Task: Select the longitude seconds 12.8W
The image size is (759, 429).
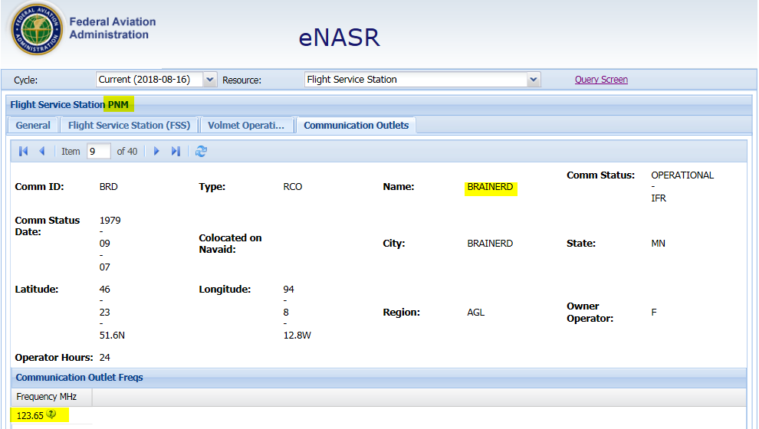Action: tap(297, 336)
